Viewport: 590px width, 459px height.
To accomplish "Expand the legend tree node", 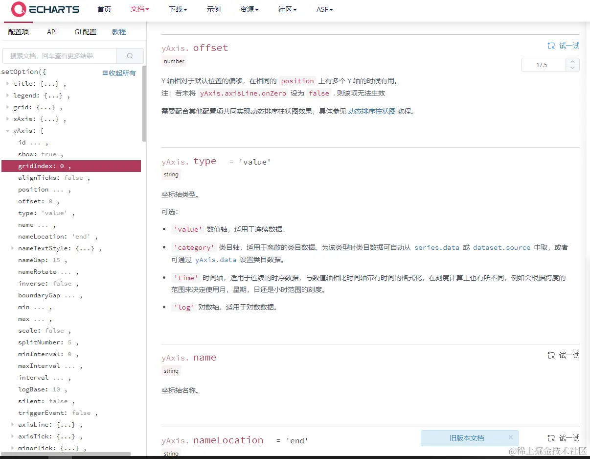I will tap(7, 96).
